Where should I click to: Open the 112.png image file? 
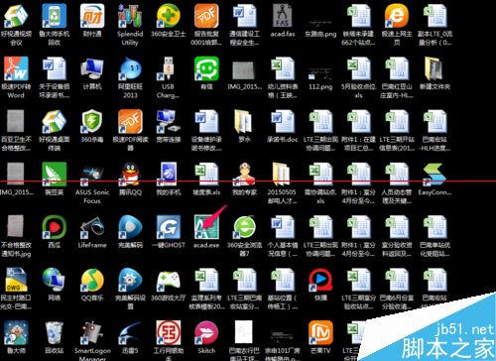pyautogui.click(x=320, y=73)
